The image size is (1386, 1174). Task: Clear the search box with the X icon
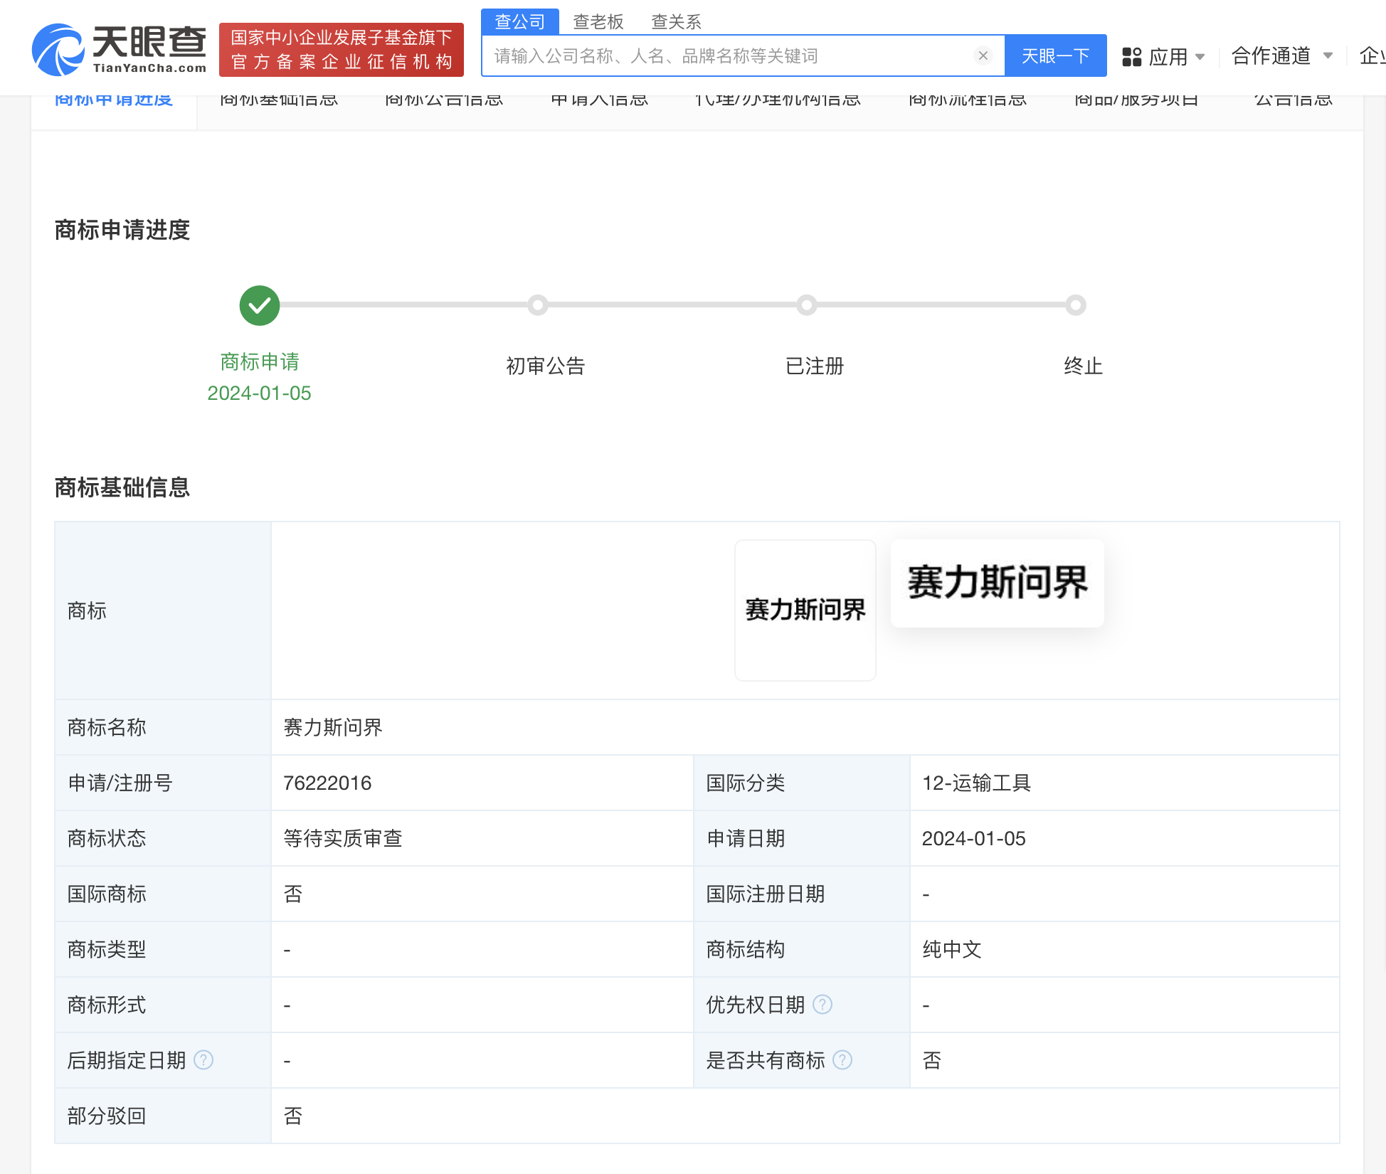point(983,55)
